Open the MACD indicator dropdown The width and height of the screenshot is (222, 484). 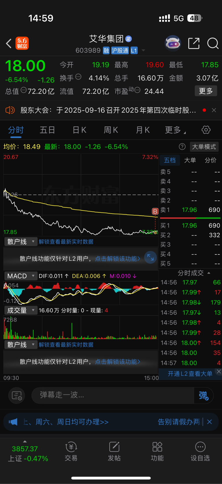point(21,276)
